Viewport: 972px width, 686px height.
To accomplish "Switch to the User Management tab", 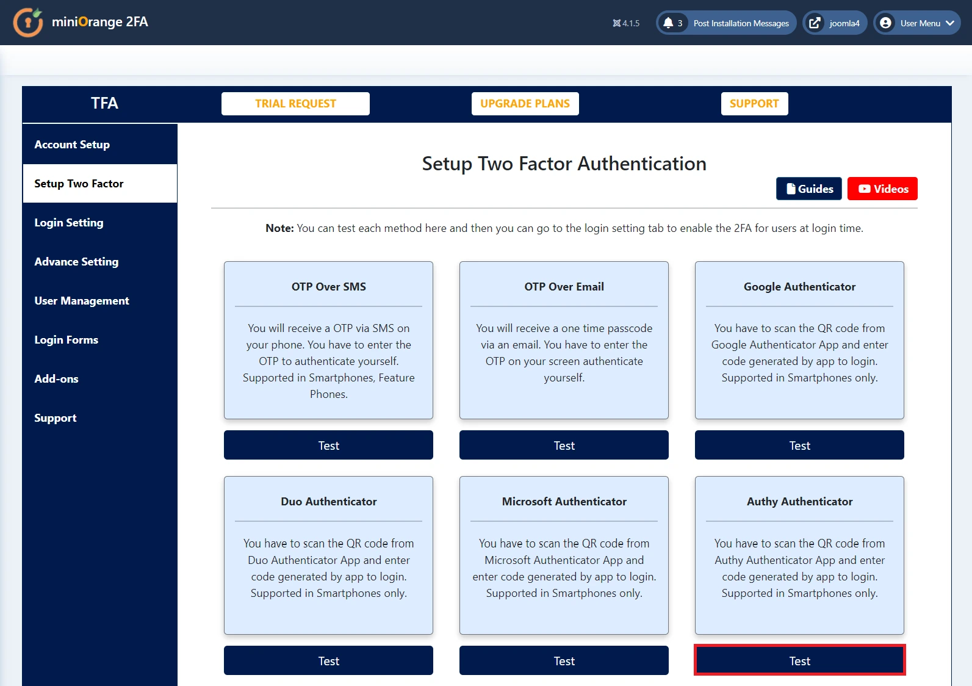I will pyautogui.click(x=100, y=301).
